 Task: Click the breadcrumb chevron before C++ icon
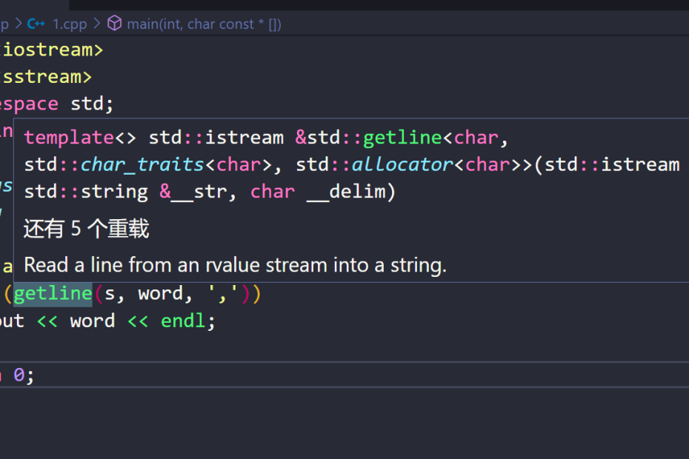pos(18,24)
